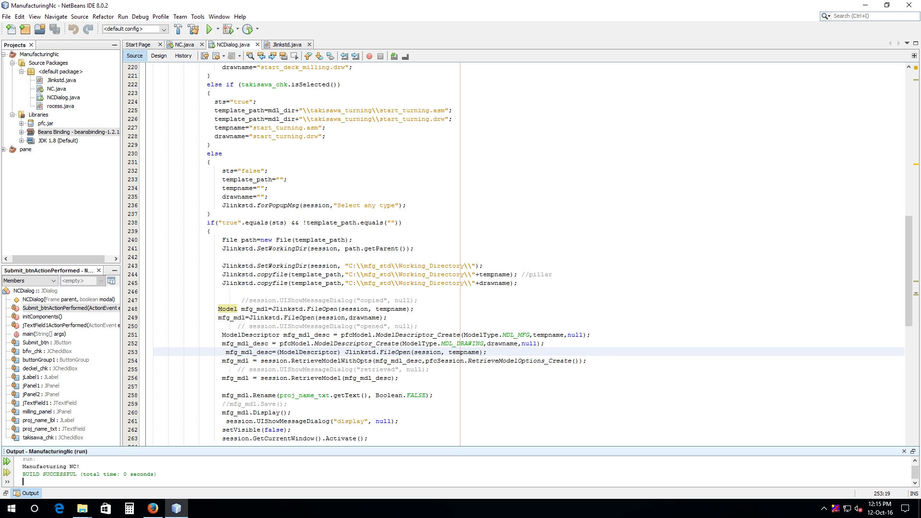Collapse the Libraries node
This screenshot has width=921, height=518.
click(12, 115)
